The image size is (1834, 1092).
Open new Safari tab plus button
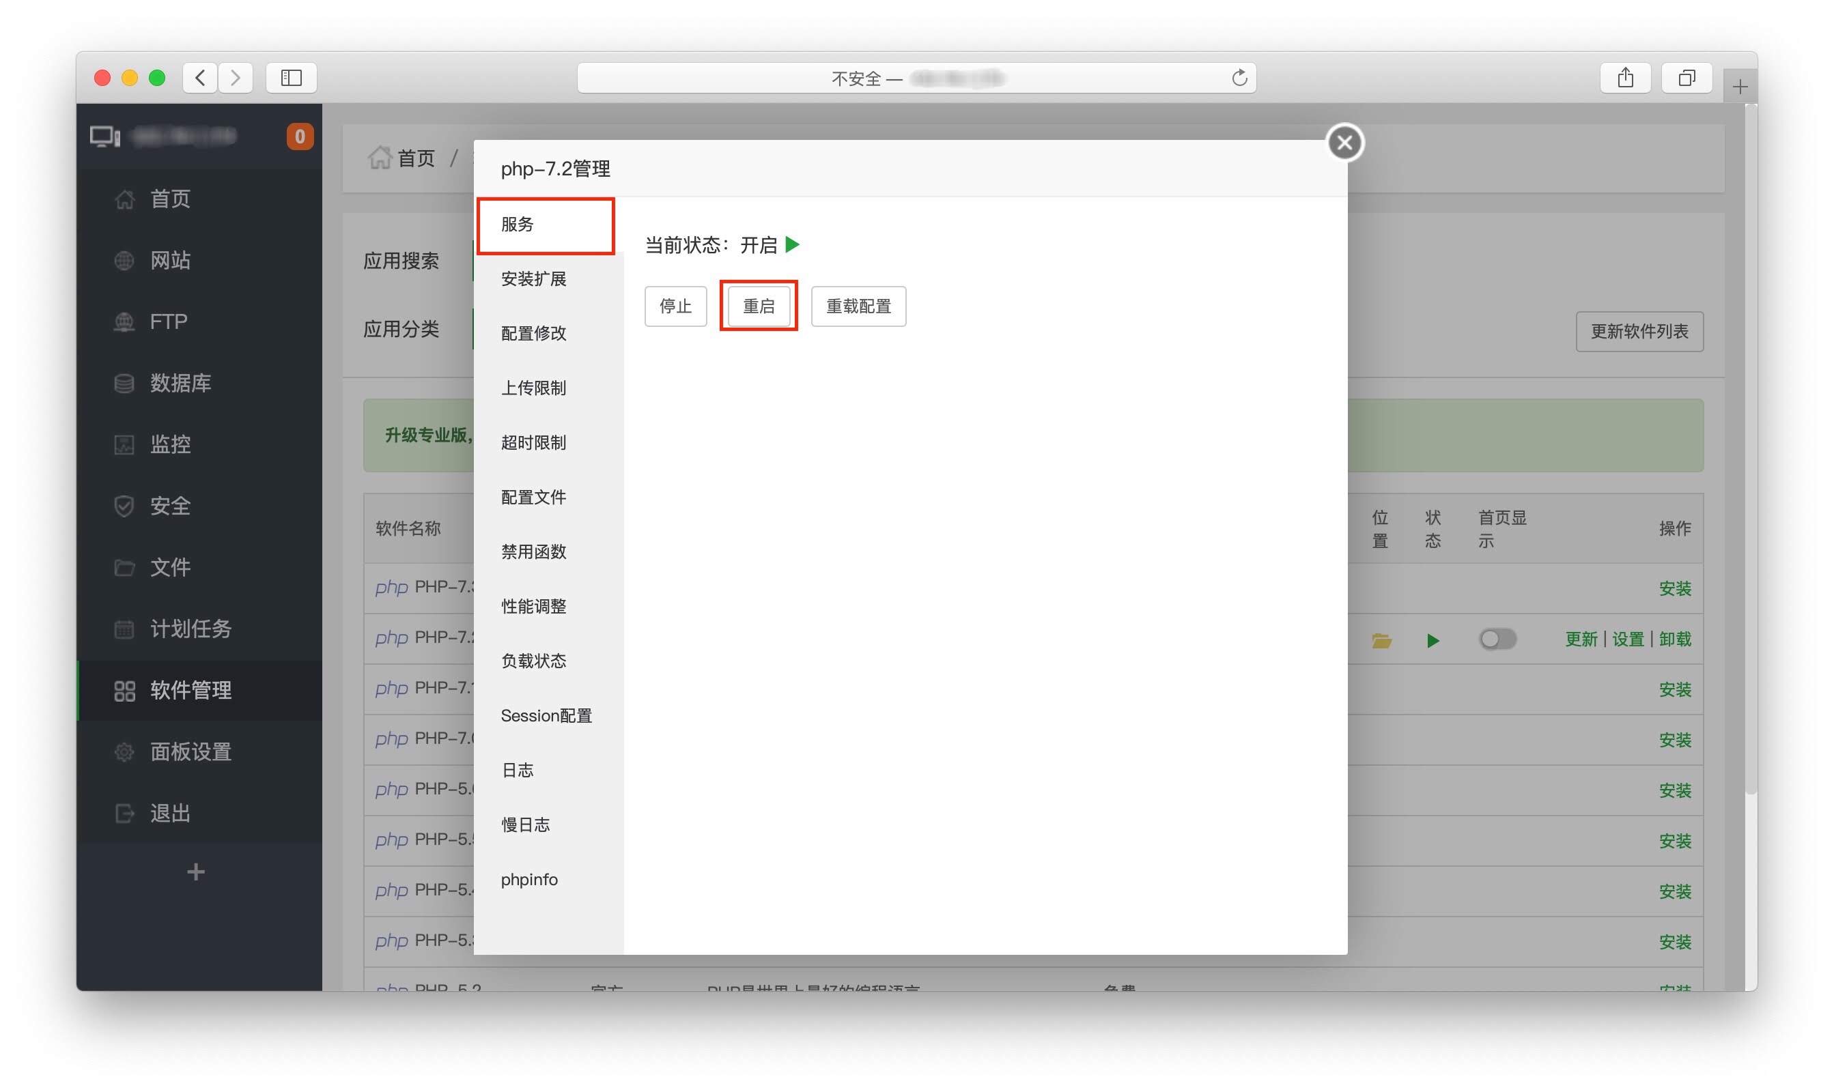pos(1740,87)
